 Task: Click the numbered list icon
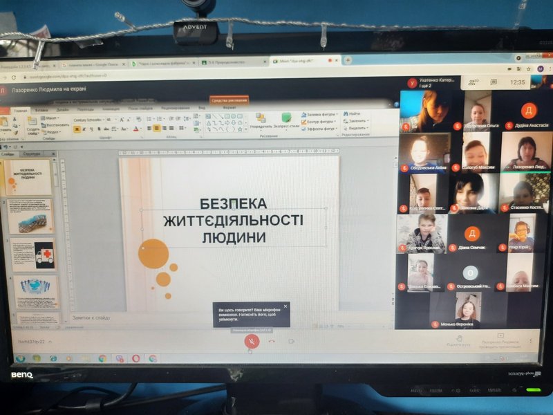click(160, 119)
